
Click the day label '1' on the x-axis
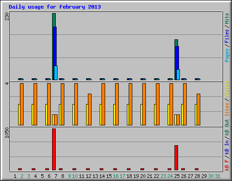[15, 176]
